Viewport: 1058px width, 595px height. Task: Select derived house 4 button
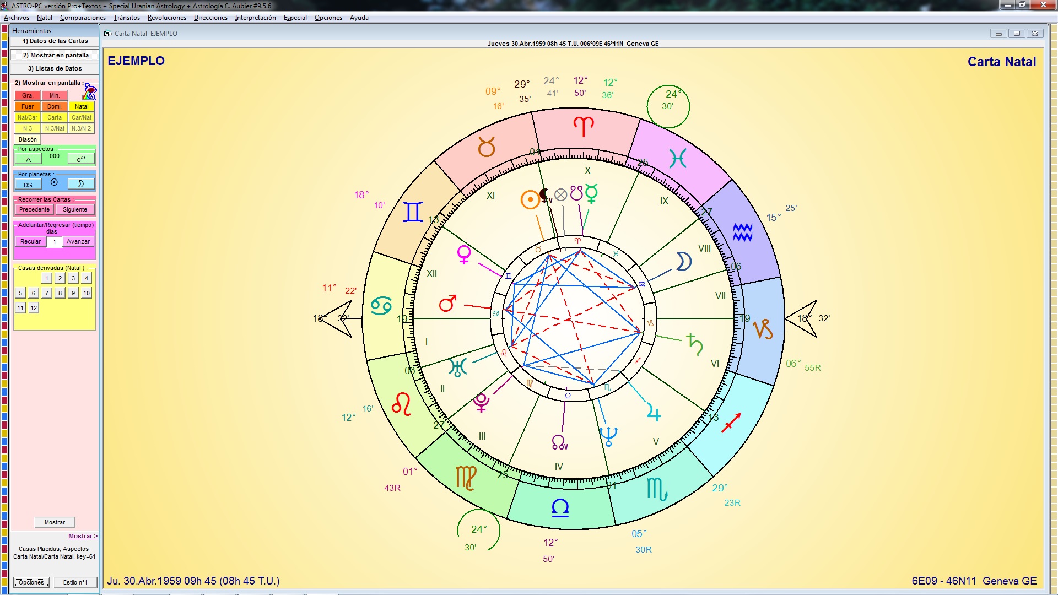pyautogui.click(x=87, y=278)
